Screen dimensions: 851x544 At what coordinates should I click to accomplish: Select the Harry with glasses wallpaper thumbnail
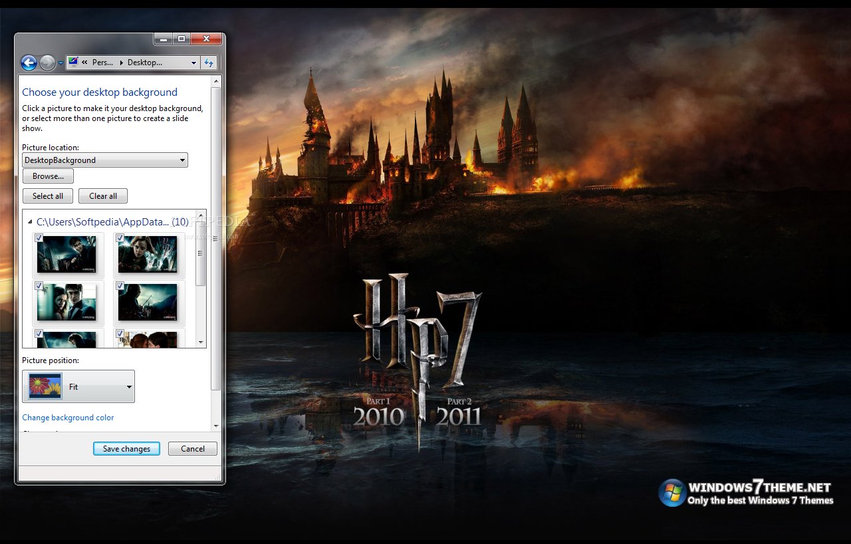pos(66,255)
